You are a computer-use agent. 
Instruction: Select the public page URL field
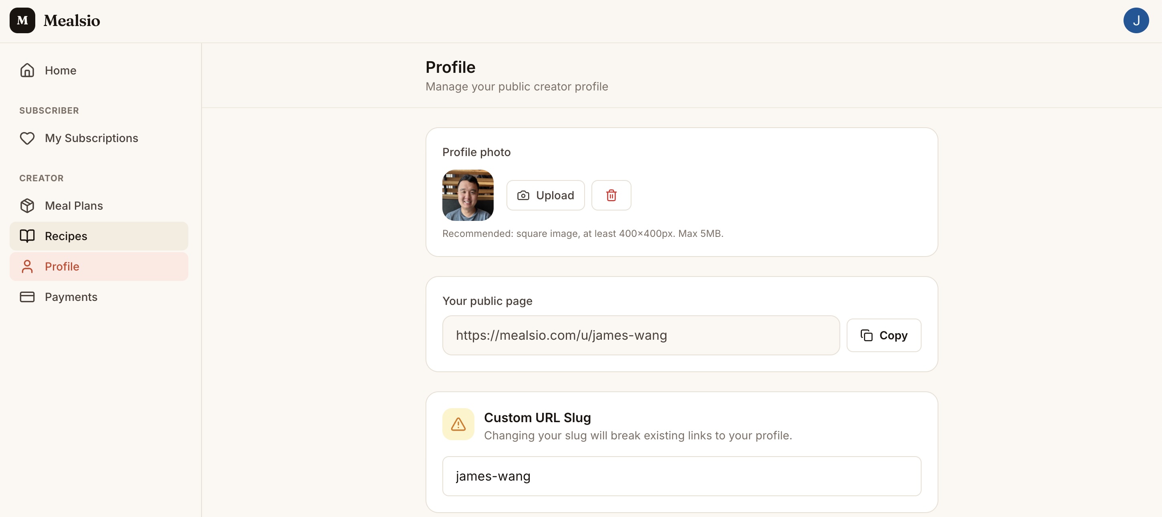[641, 335]
